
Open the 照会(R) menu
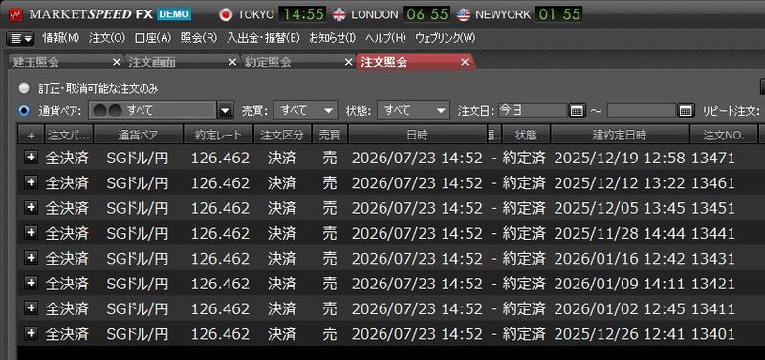click(199, 38)
